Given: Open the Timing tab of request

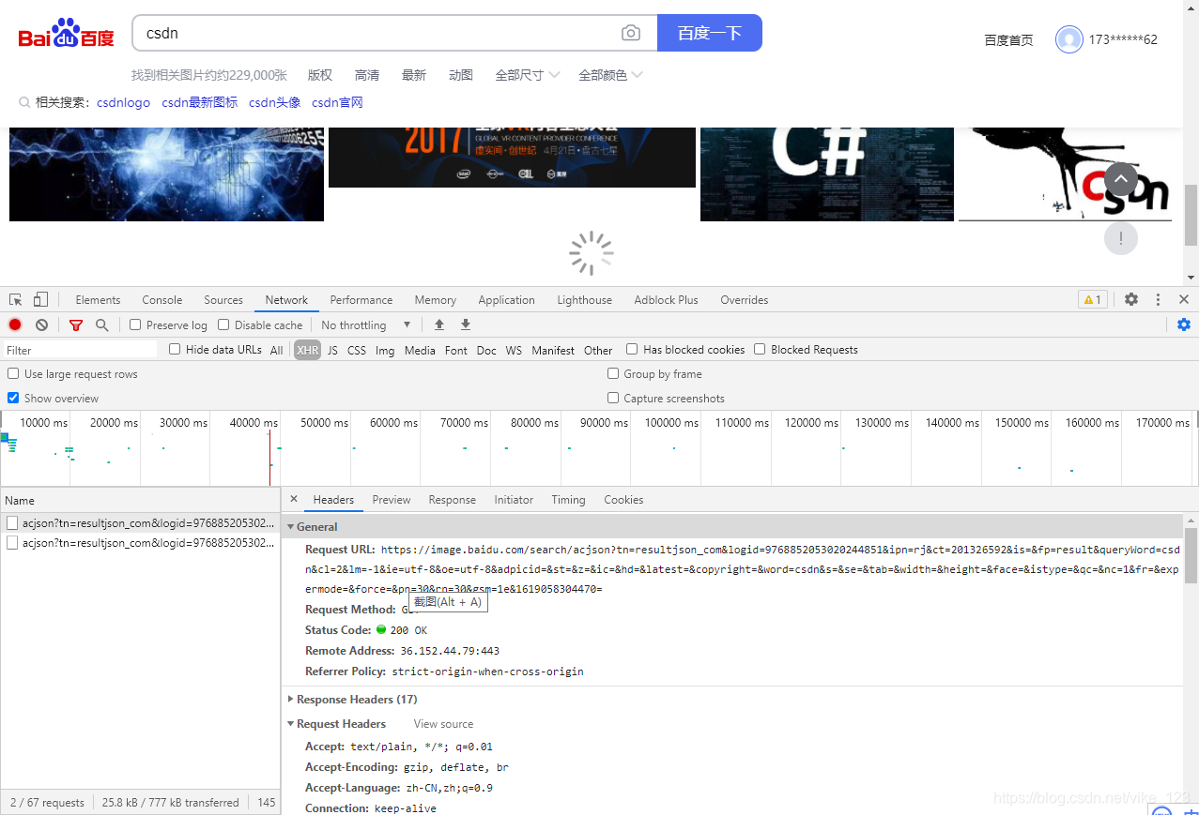Looking at the screenshot, I should tap(568, 500).
